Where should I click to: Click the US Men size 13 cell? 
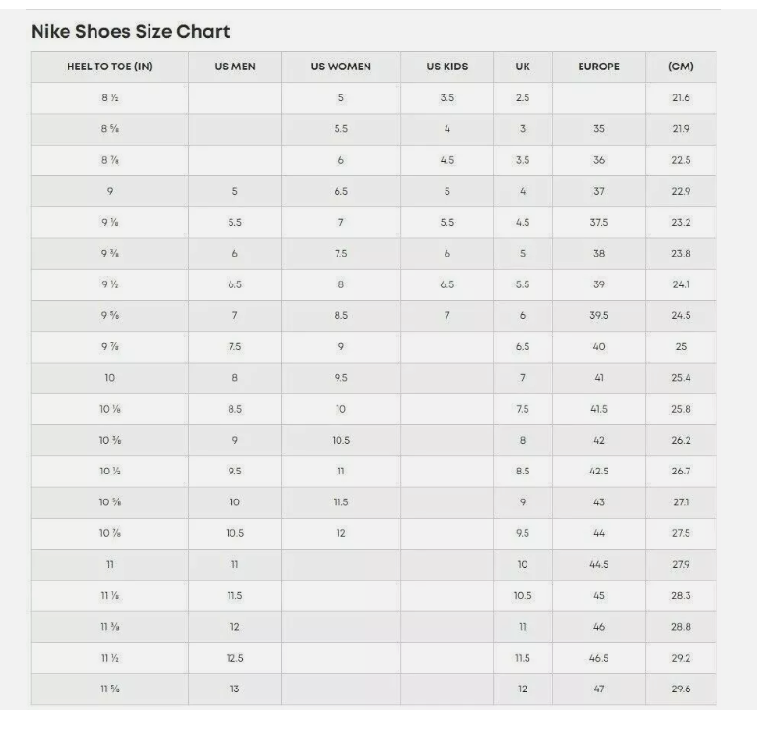234,689
